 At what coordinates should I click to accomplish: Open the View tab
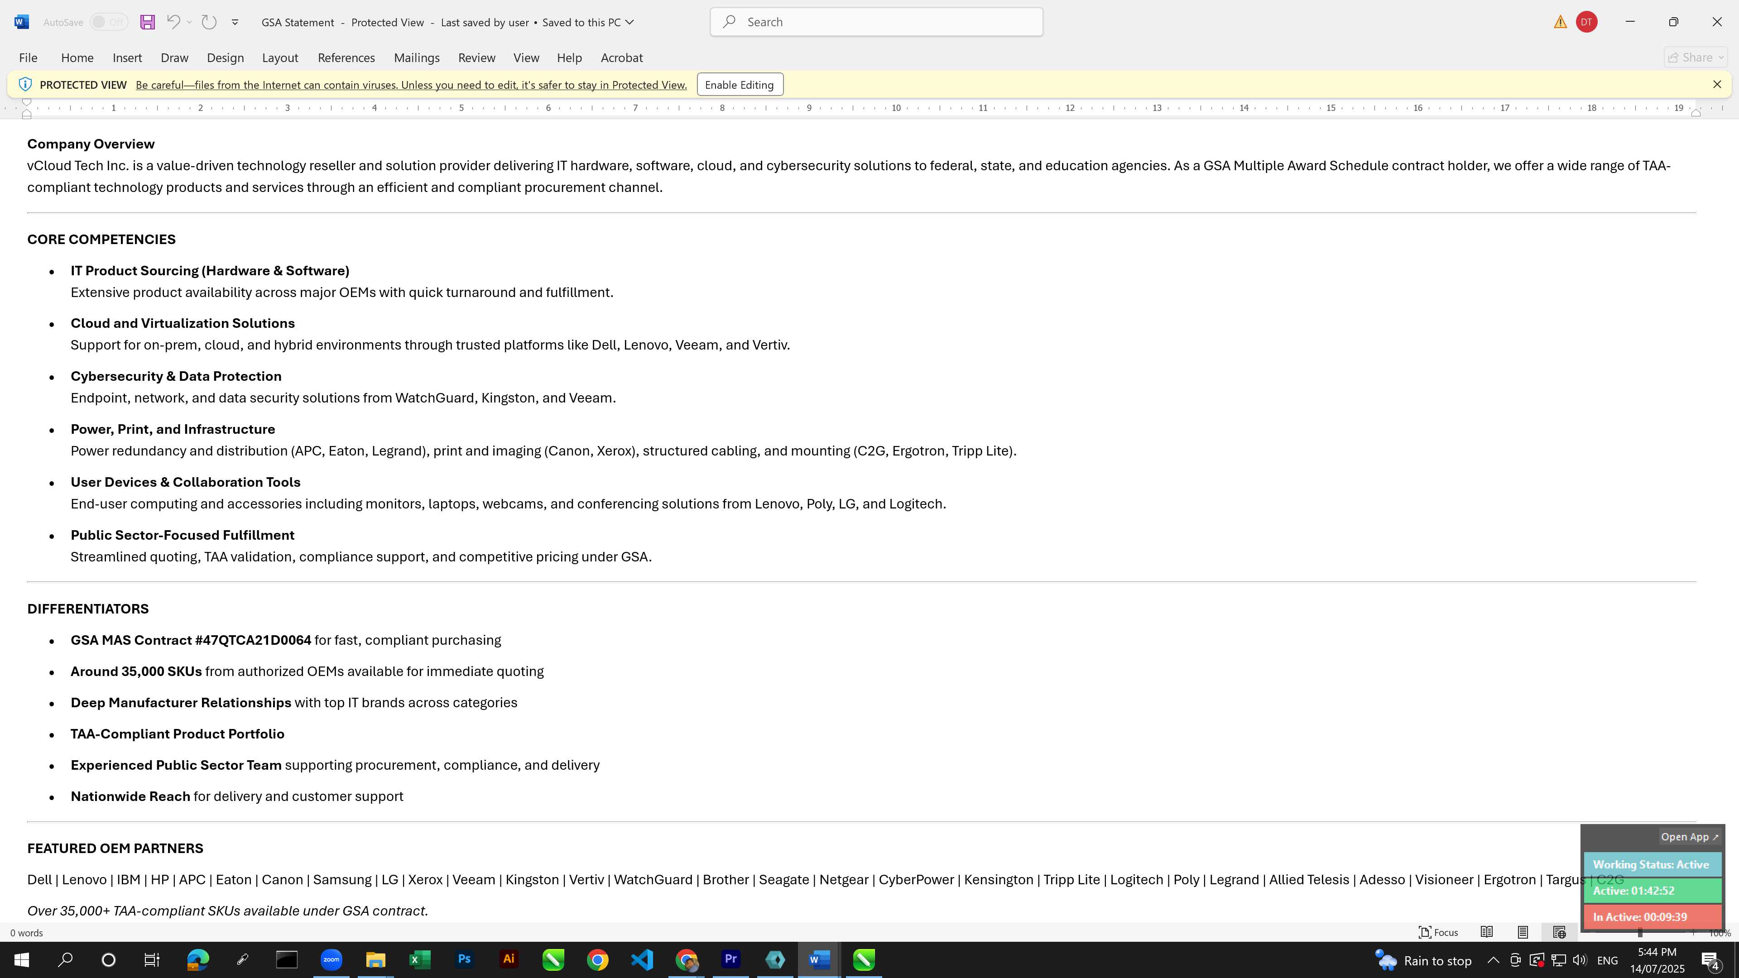pos(526,58)
